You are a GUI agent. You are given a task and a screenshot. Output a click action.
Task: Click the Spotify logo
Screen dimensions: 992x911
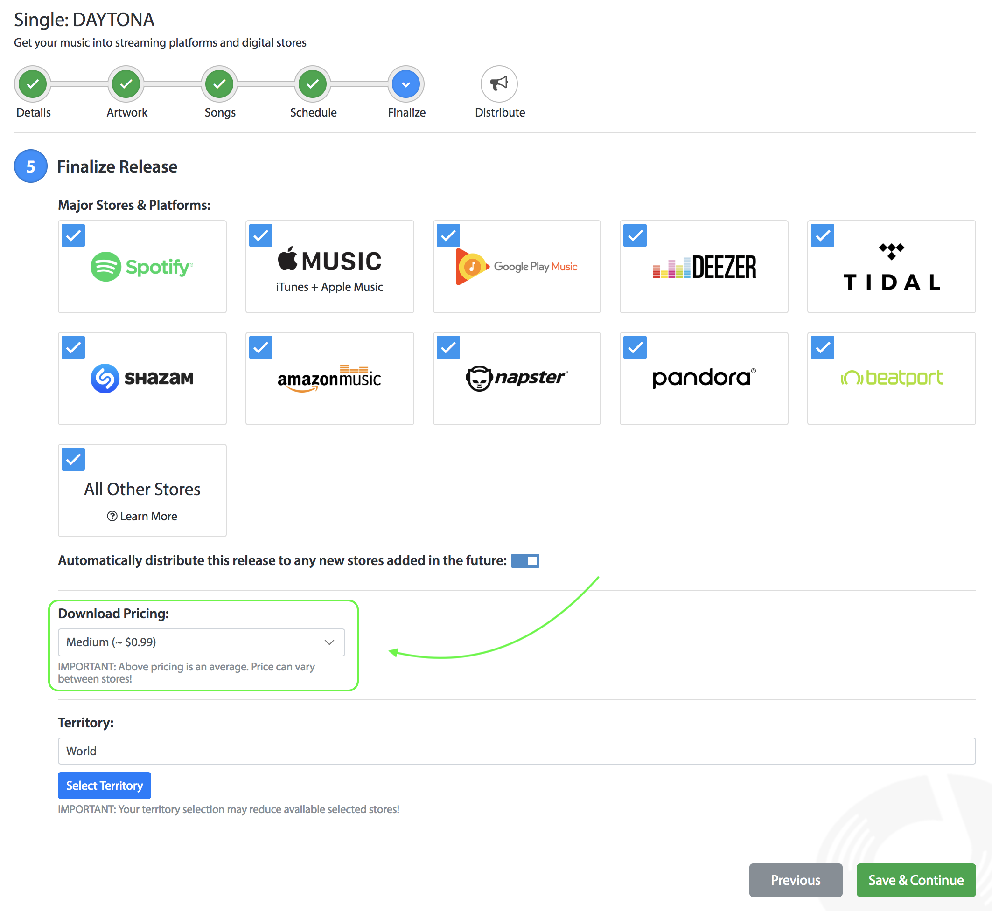[x=142, y=267]
